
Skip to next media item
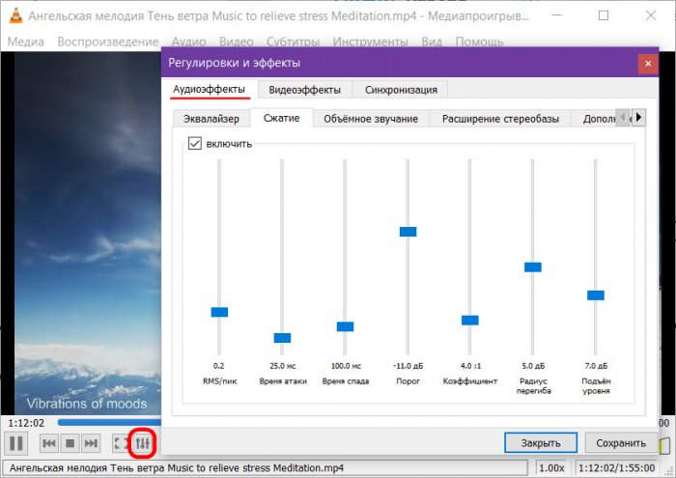click(x=91, y=443)
